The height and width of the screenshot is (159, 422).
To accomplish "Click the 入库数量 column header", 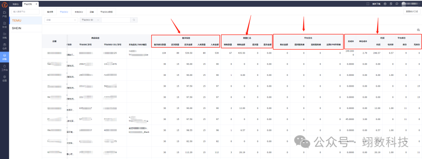I will (201, 45).
